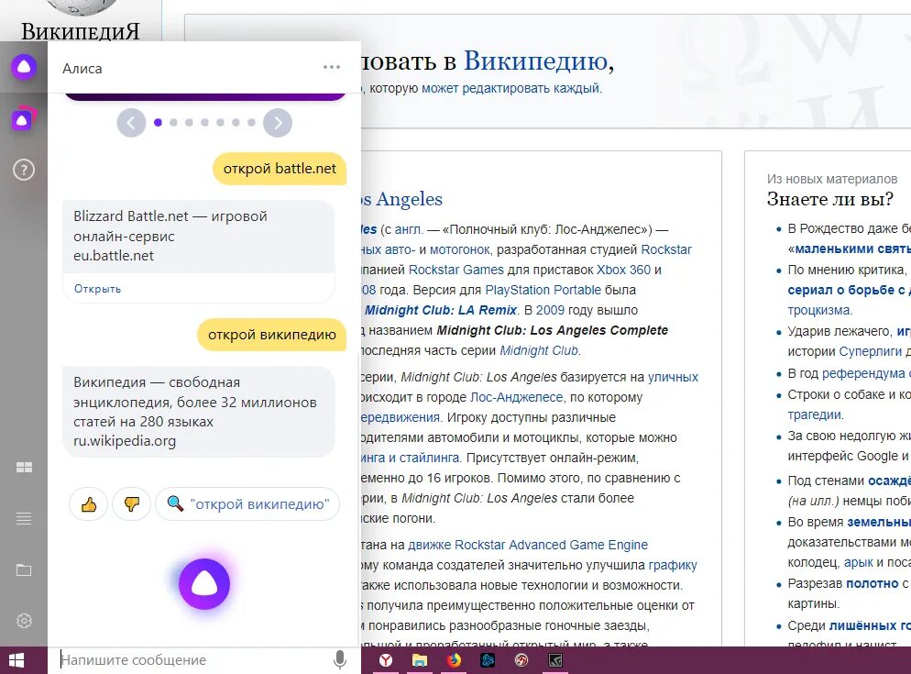Open the "троцкизма" link
911x674 pixels.
pyautogui.click(x=819, y=310)
